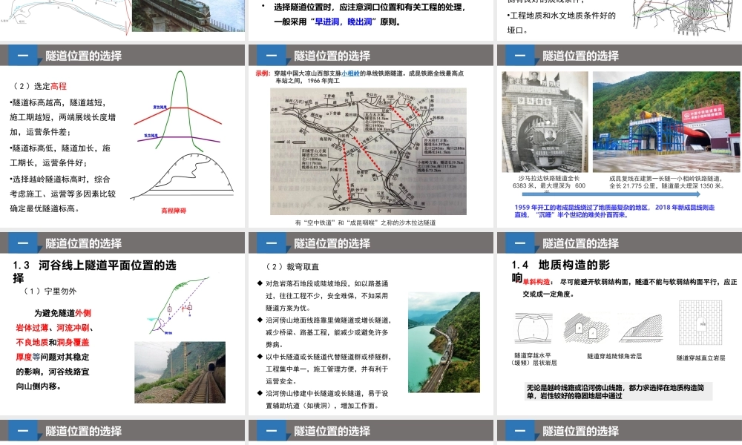
Task: Click the blue 一 marker above the 沙木拉达 map
Action: [x=271, y=56]
